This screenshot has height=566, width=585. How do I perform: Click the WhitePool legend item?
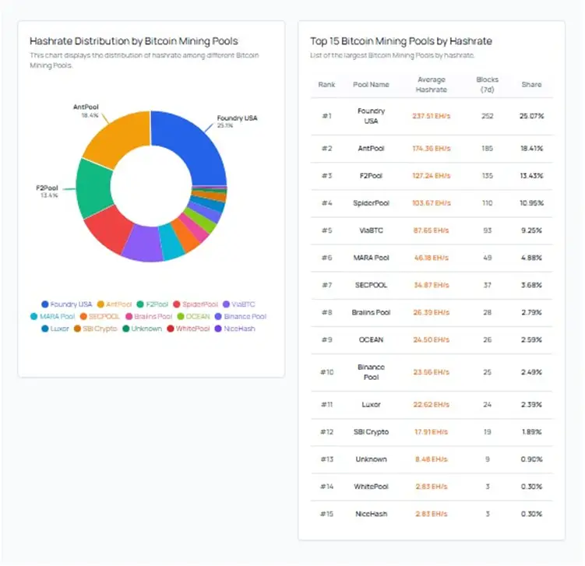tap(189, 329)
